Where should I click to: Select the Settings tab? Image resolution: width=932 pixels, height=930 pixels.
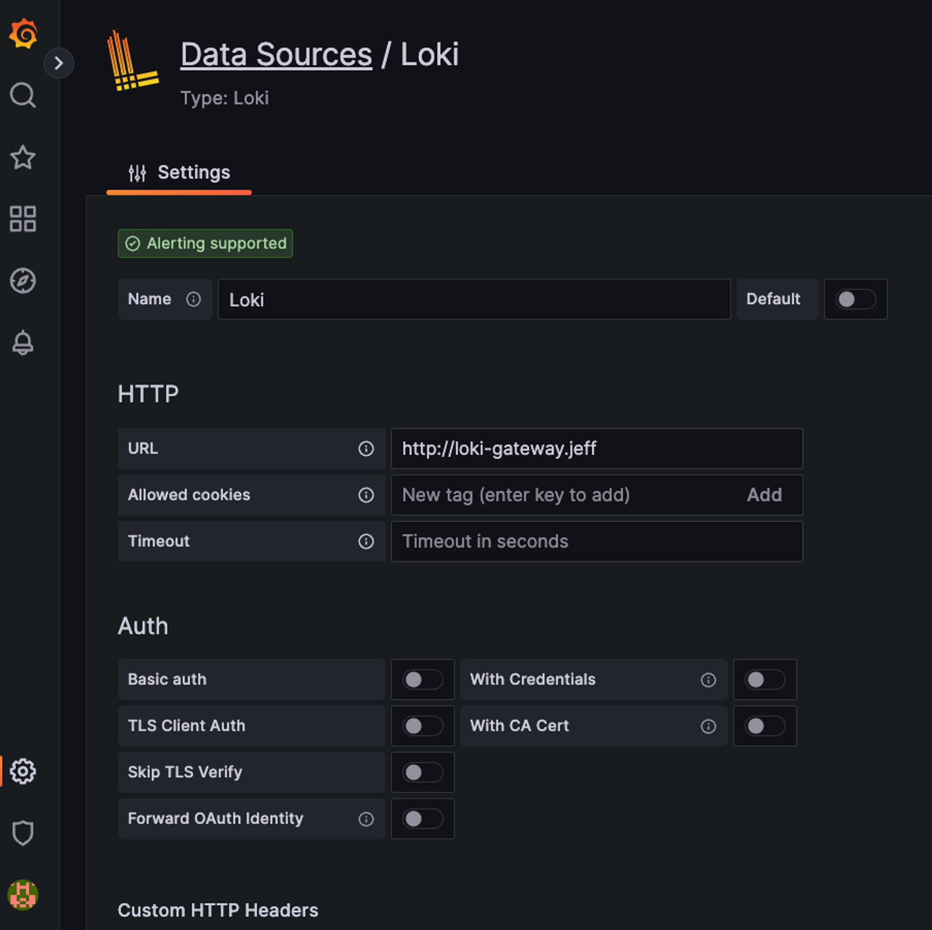click(179, 173)
